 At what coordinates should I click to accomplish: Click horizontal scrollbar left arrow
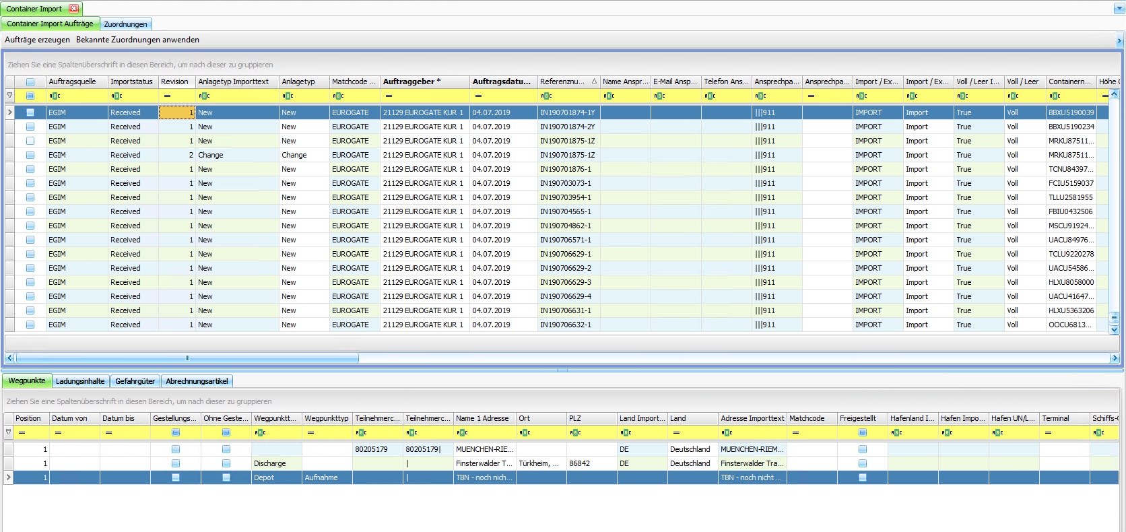9,358
